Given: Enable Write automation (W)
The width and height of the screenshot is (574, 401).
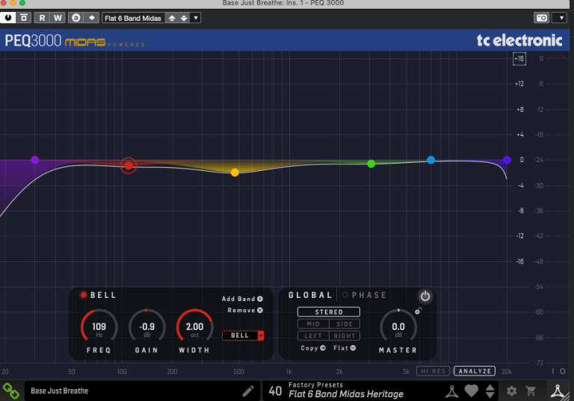Looking at the screenshot, I should coord(58,18).
